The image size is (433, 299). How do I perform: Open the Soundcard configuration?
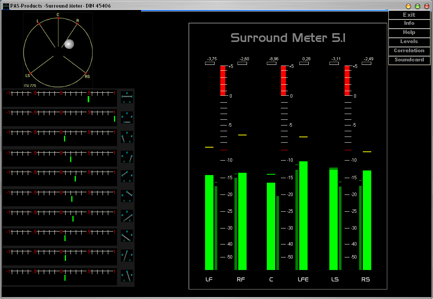(x=409, y=60)
